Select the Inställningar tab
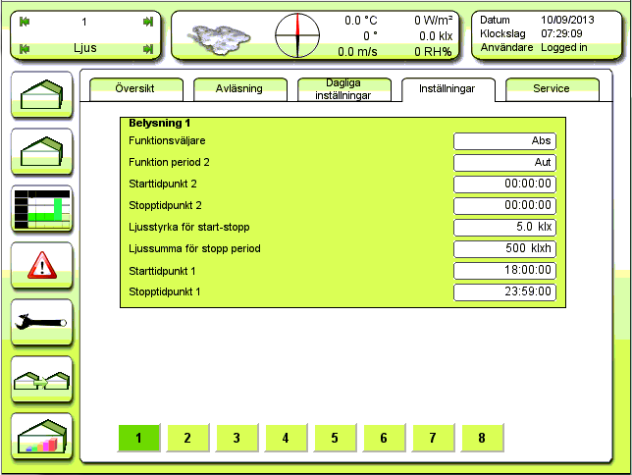The height and width of the screenshot is (475, 632). pyautogui.click(x=448, y=89)
